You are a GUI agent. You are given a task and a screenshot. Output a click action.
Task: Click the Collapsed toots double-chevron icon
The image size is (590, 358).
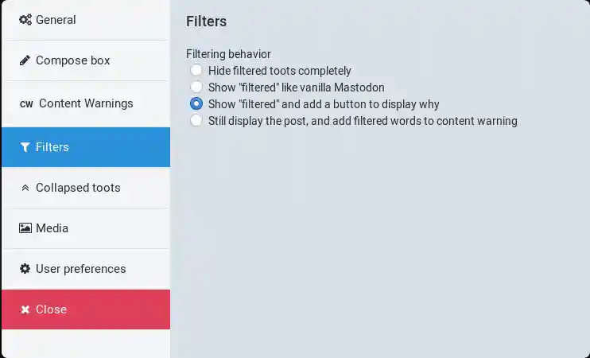pyautogui.click(x=25, y=189)
